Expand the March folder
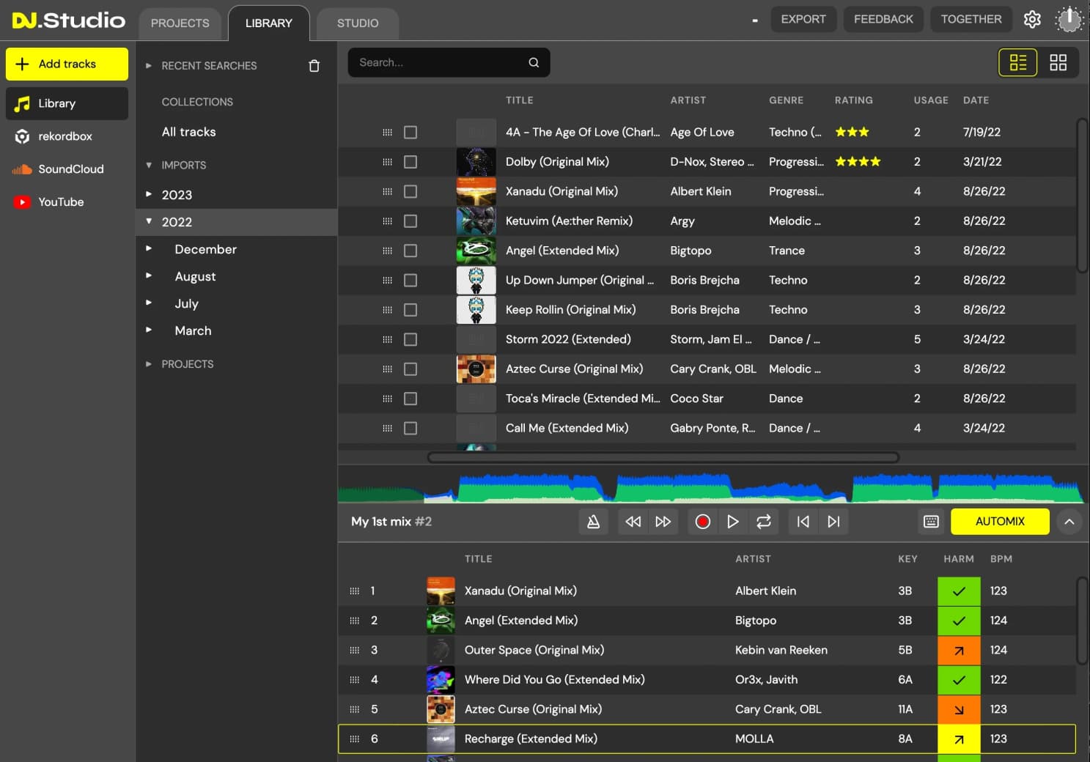 point(149,330)
